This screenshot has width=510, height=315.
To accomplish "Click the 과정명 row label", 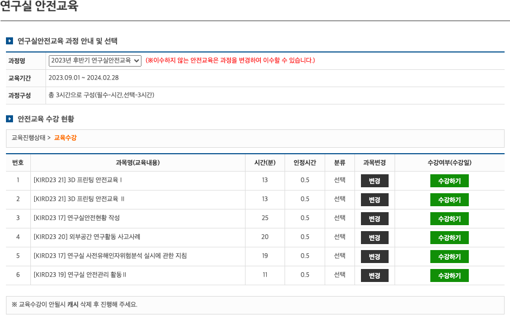I will tap(17, 61).
